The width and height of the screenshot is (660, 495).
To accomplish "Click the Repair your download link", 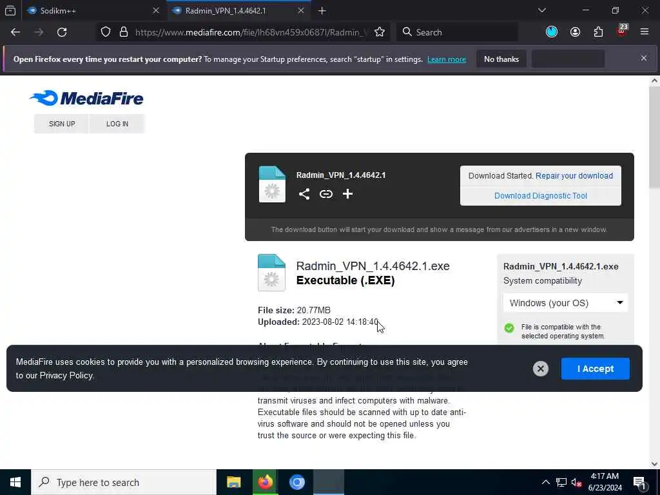I will coord(574,176).
